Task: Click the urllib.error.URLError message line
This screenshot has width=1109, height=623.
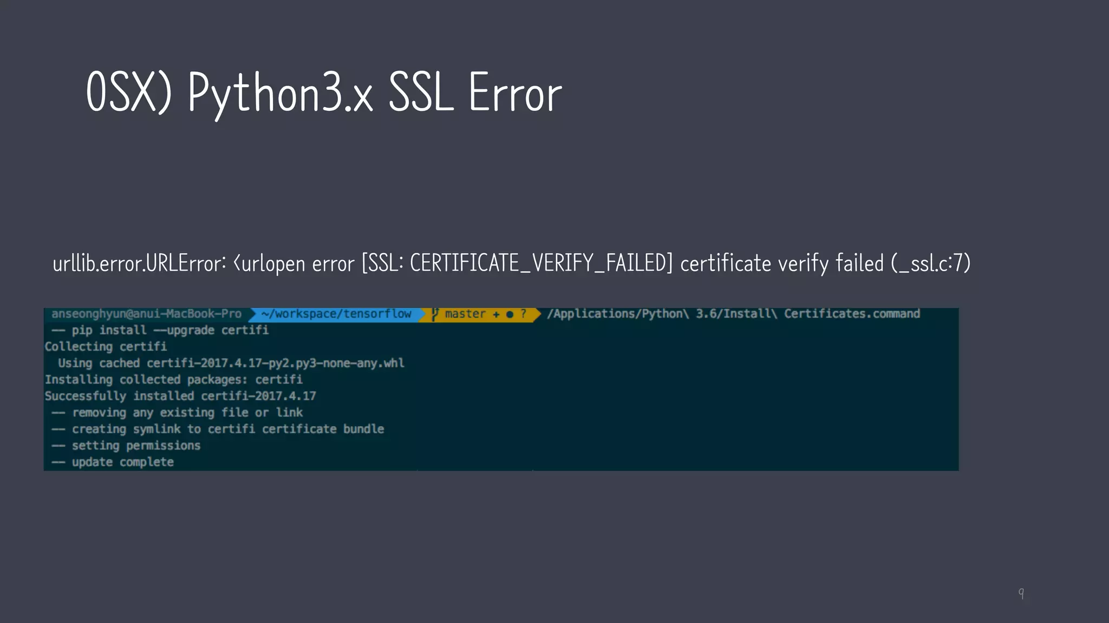Action: tap(511, 263)
